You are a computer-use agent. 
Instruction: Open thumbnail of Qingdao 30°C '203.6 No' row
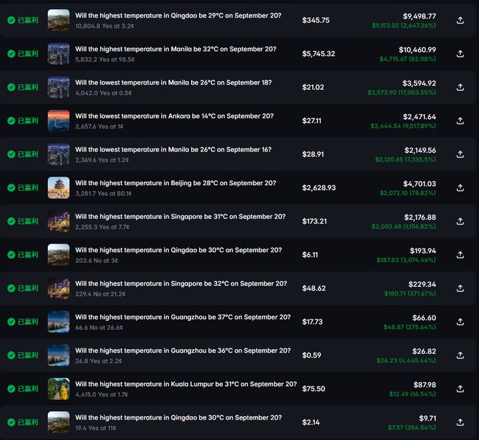click(x=58, y=255)
